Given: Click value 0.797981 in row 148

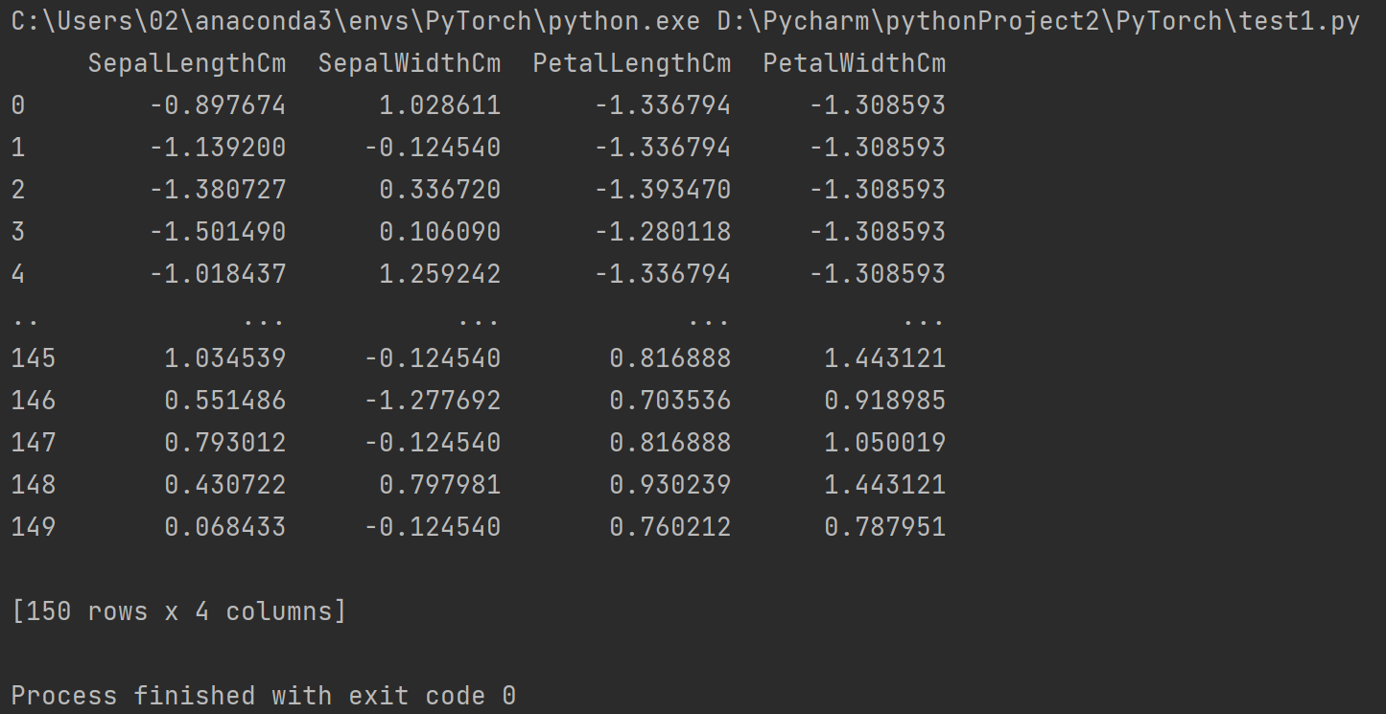Looking at the screenshot, I should click(440, 485).
